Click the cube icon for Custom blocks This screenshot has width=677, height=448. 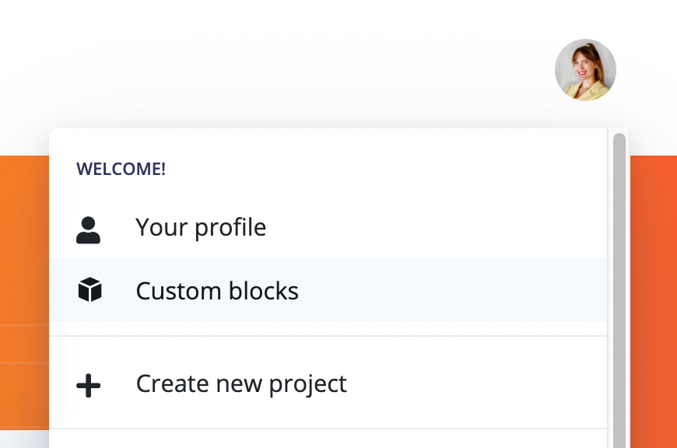(90, 291)
